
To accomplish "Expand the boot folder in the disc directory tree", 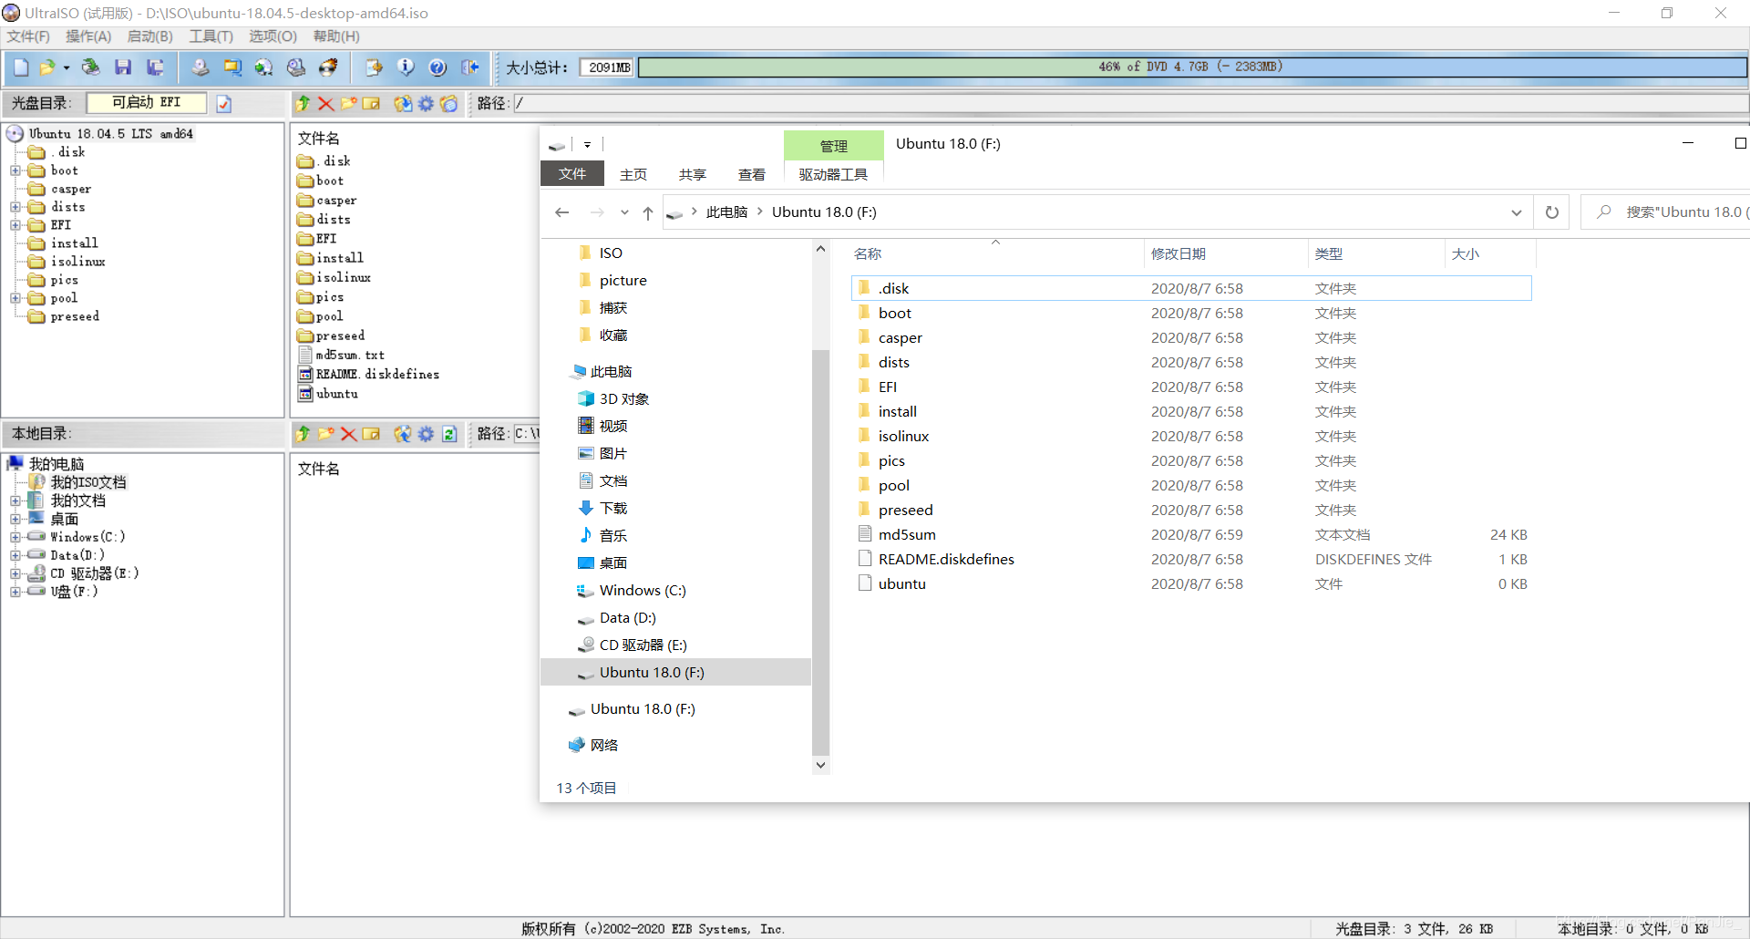I will coord(15,170).
